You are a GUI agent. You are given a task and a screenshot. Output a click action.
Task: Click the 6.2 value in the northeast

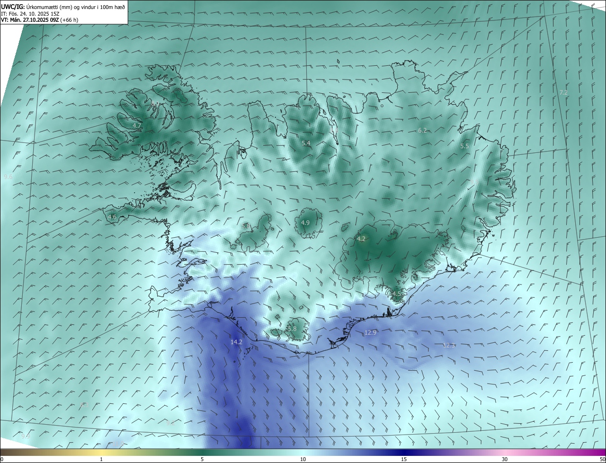click(x=422, y=130)
